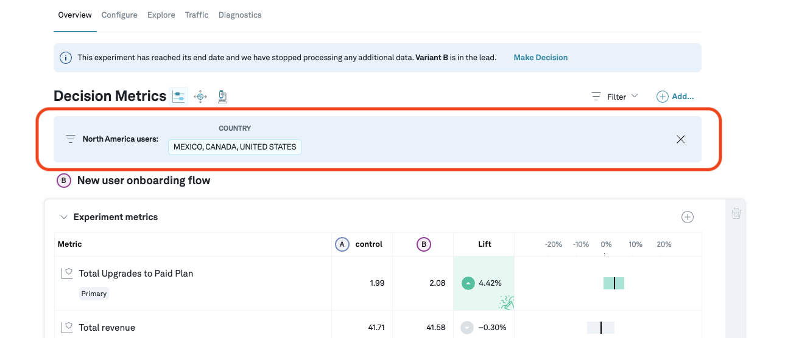The image size is (785, 338).
Task: Collapse the Experiment metrics section
Action: (64, 217)
